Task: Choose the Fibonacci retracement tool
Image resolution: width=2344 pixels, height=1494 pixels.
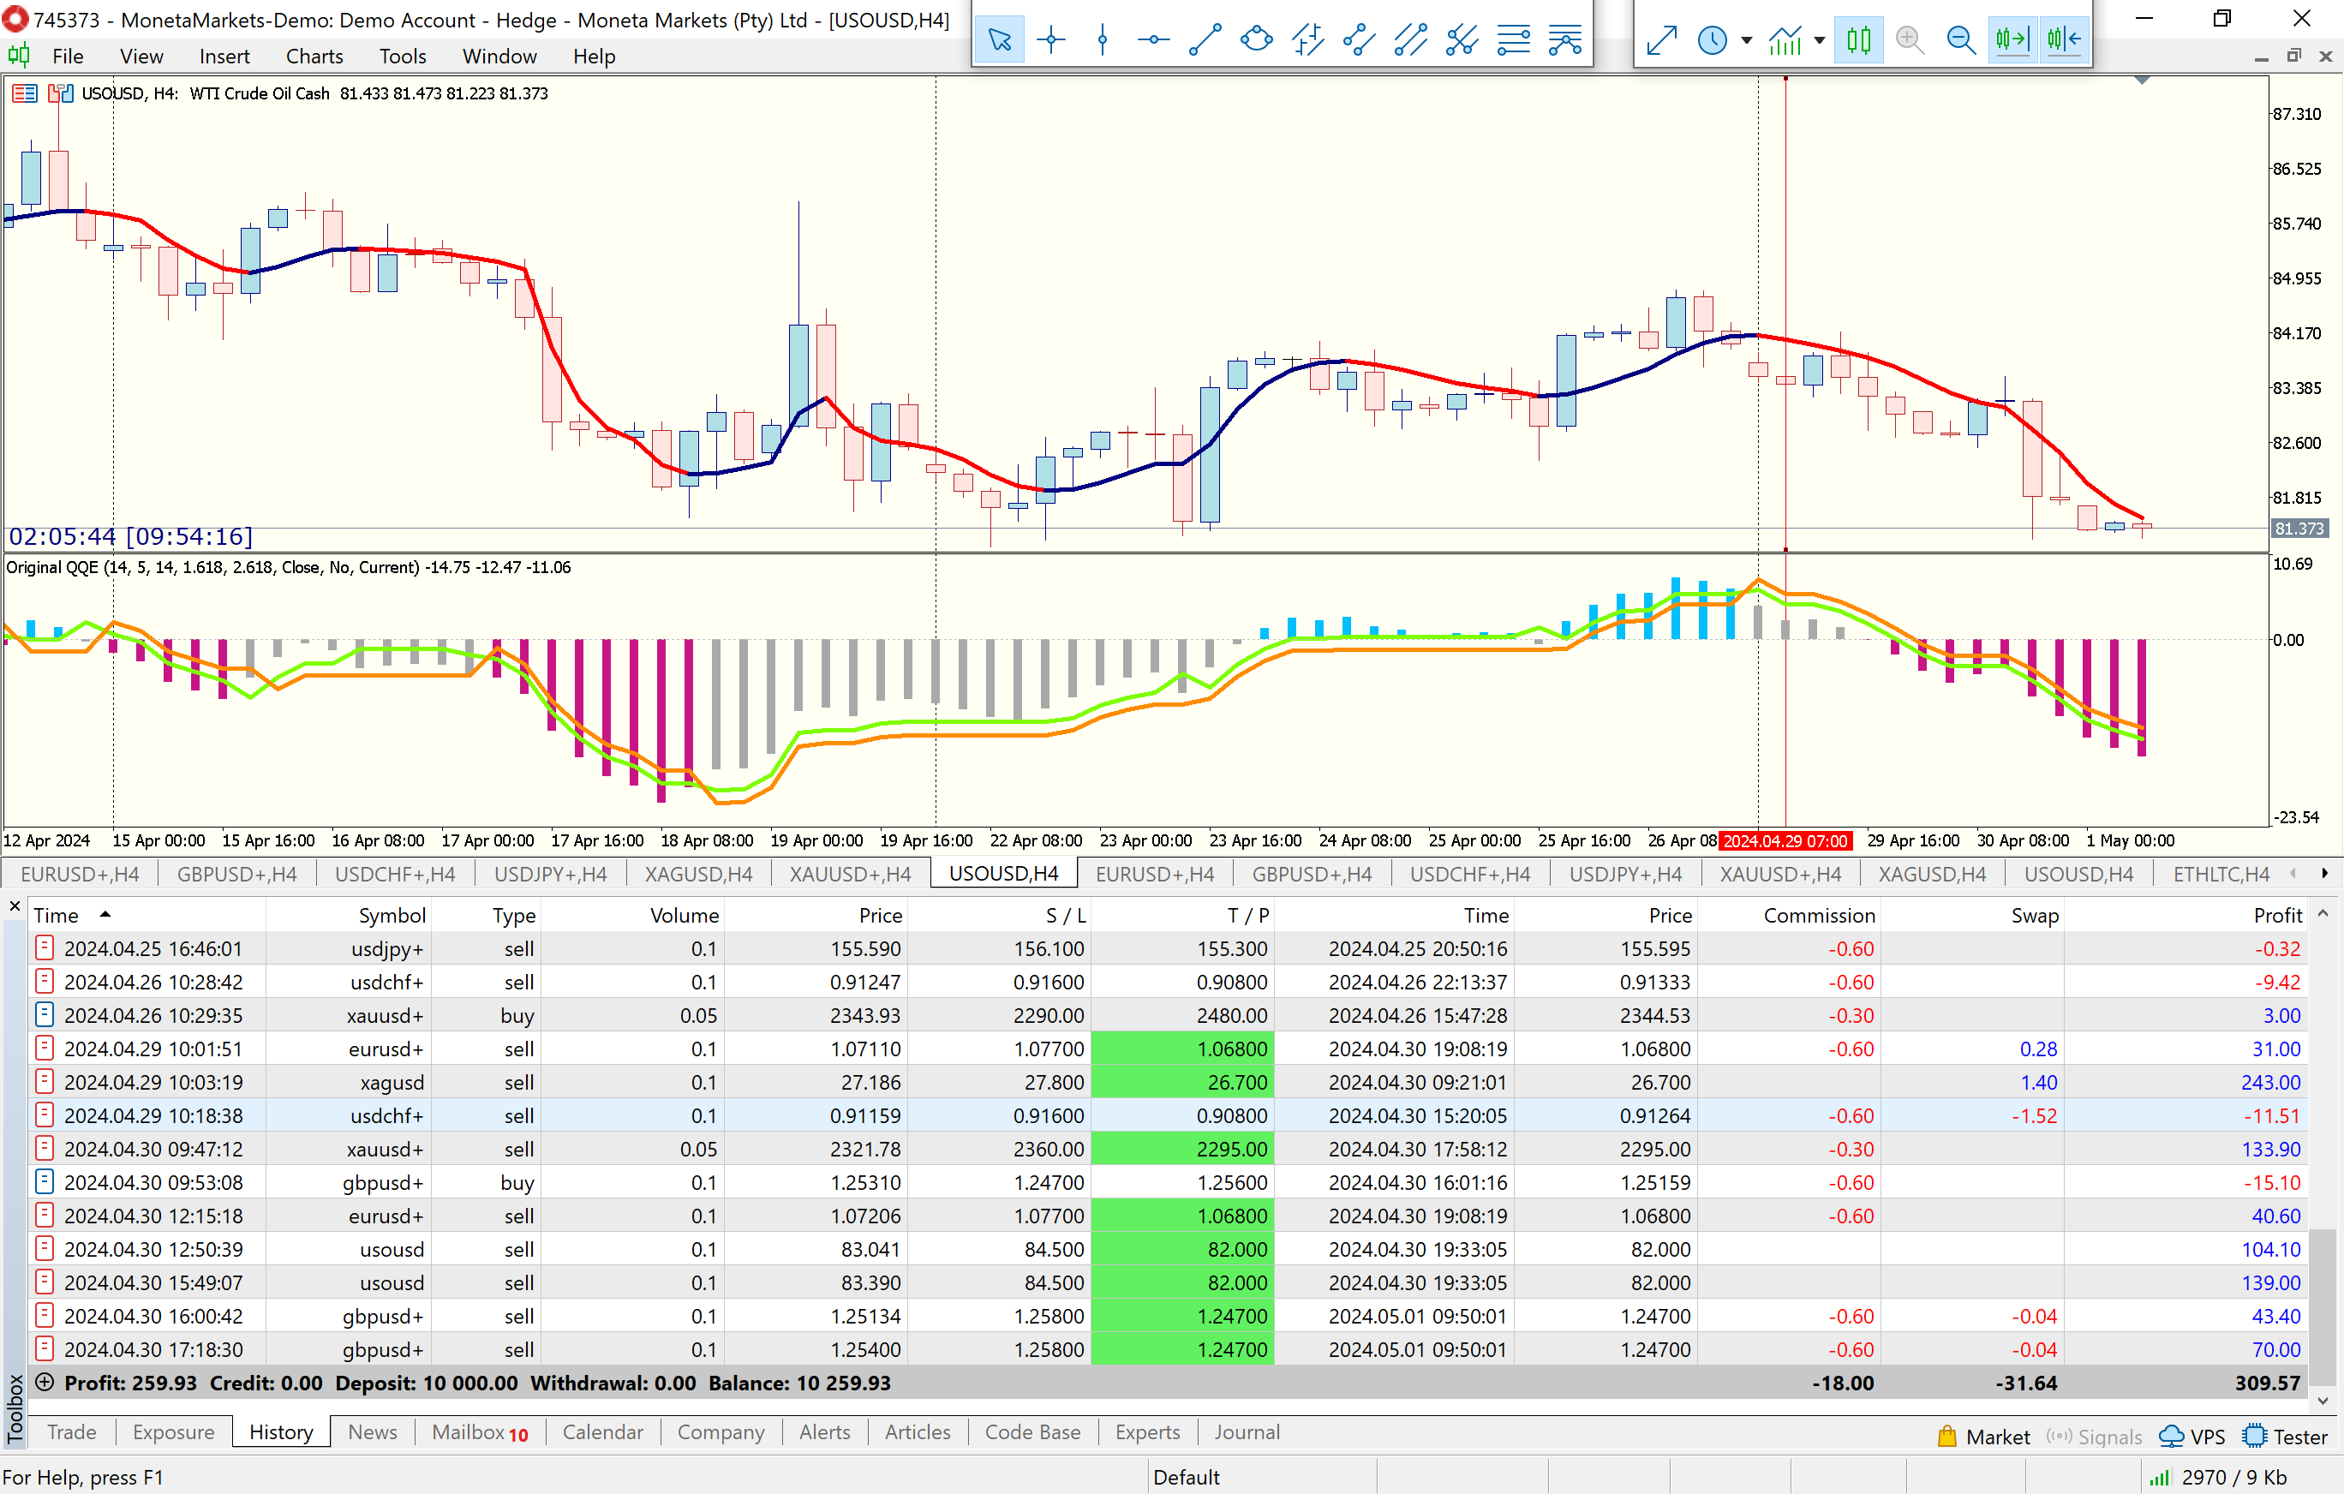Action: [x=1514, y=40]
